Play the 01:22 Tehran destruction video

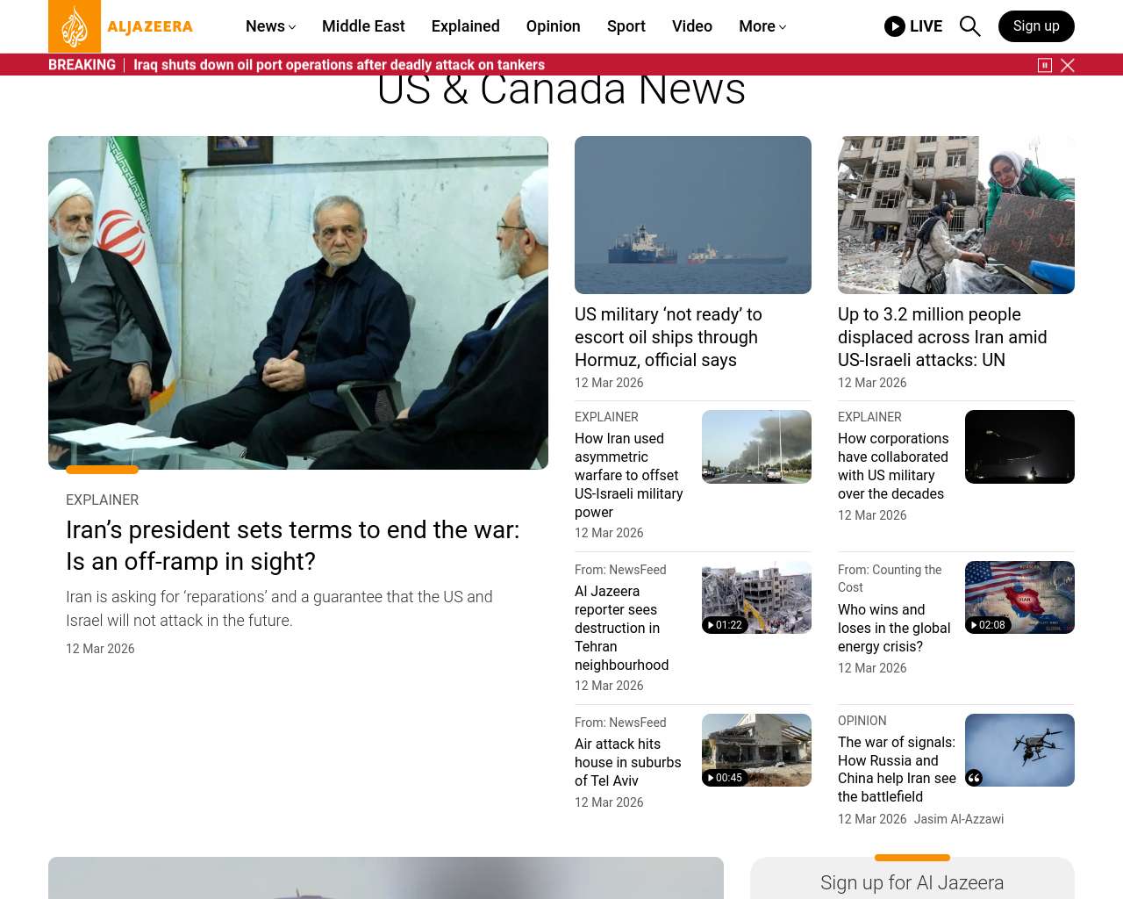pos(725,625)
